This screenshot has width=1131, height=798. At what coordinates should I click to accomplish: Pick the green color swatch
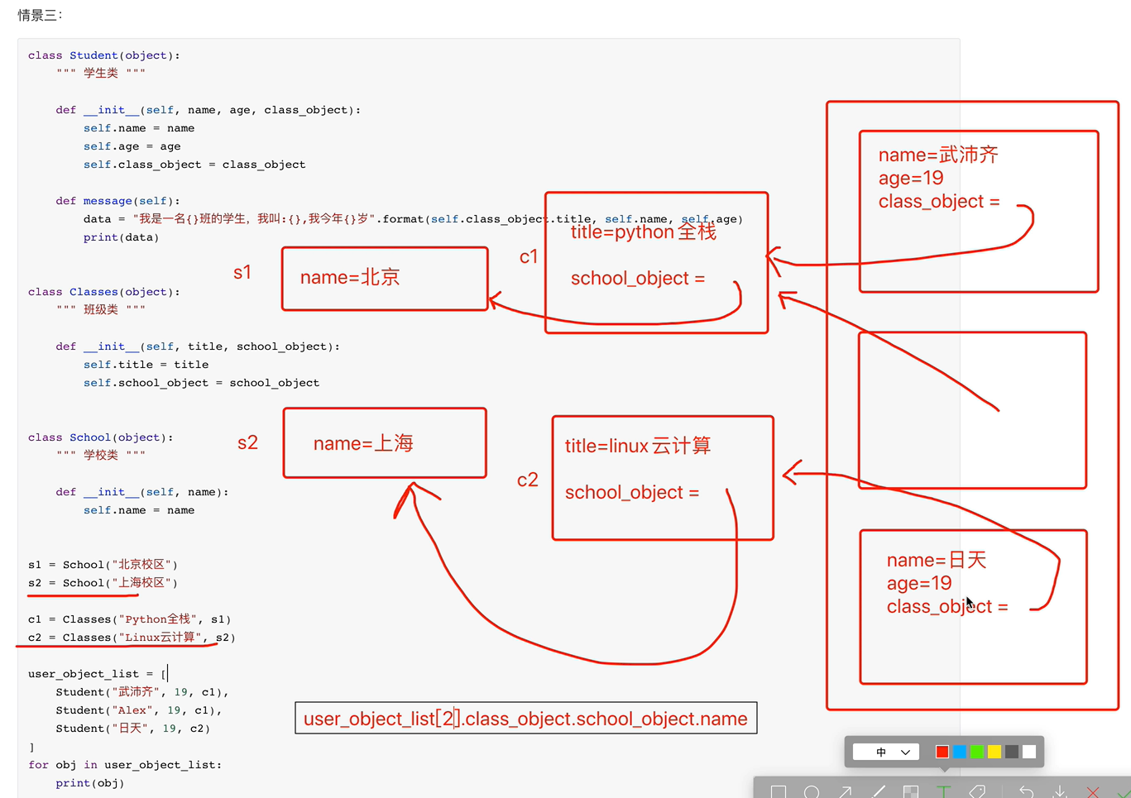[x=976, y=752]
